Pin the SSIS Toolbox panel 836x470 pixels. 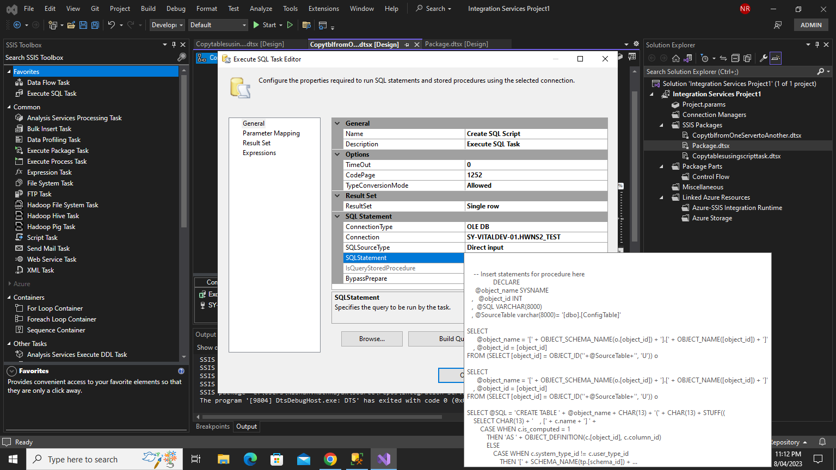[x=174, y=45]
